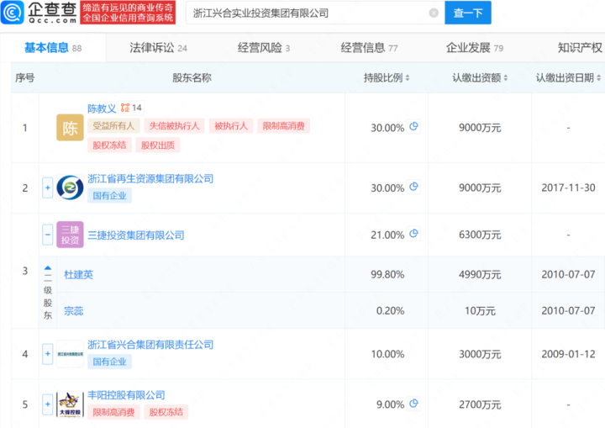Select the 知识产权 tab
This screenshot has width=605, height=428.
coord(580,48)
